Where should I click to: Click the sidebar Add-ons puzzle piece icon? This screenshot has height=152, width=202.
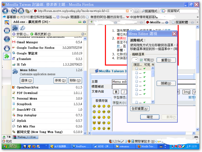click(x=7, y=56)
